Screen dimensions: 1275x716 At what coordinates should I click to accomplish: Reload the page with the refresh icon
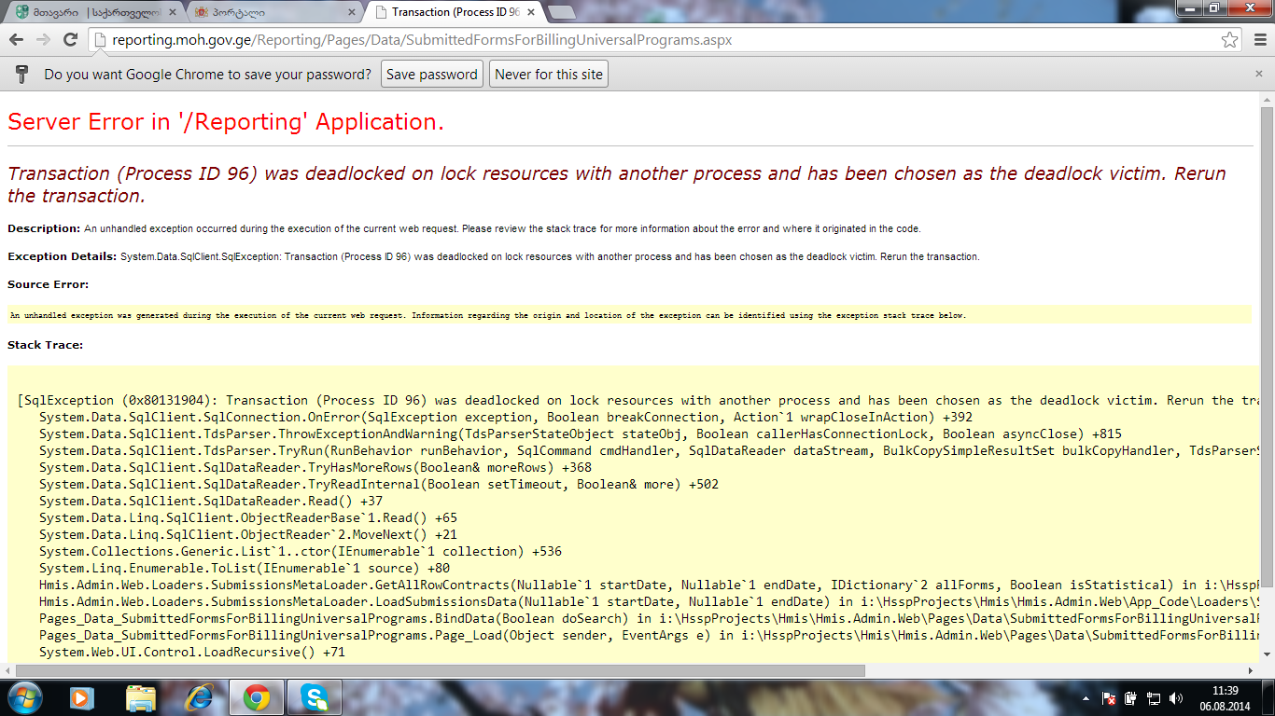coord(70,40)
